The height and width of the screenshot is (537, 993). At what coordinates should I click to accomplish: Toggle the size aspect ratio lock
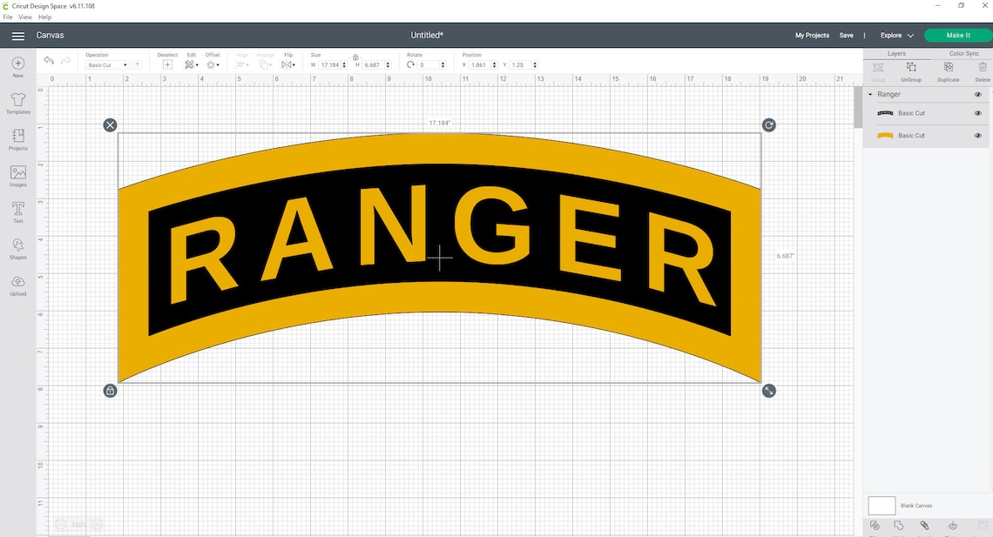[355, 57]
